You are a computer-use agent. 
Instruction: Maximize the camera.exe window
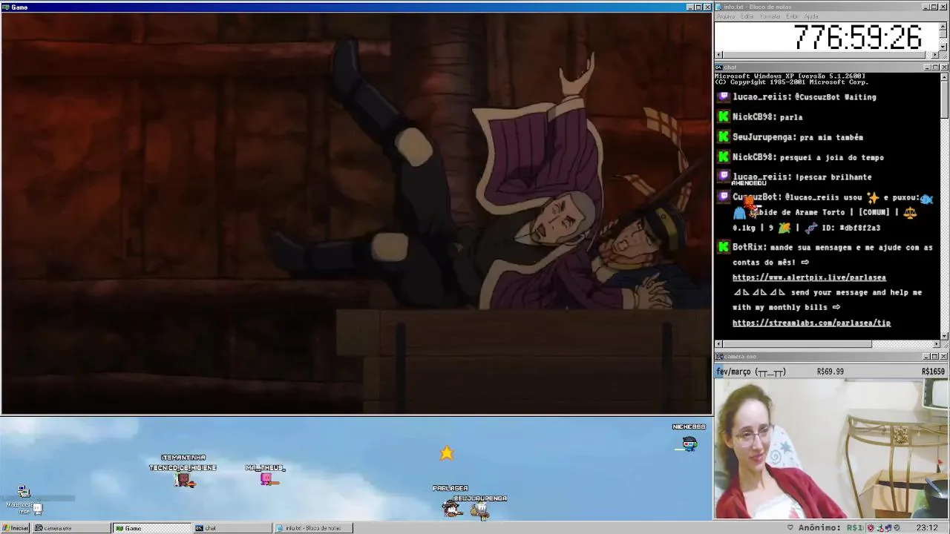pos(935,357)
